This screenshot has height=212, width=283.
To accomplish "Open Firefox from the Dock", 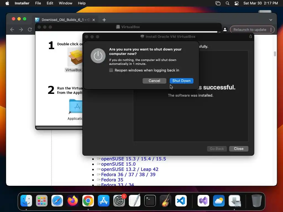I will [x=73, y=201].
